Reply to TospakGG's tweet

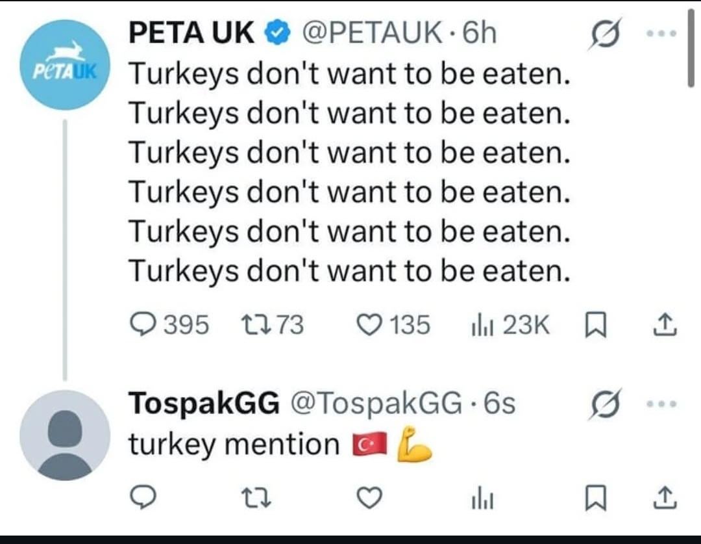coord(142,499)
